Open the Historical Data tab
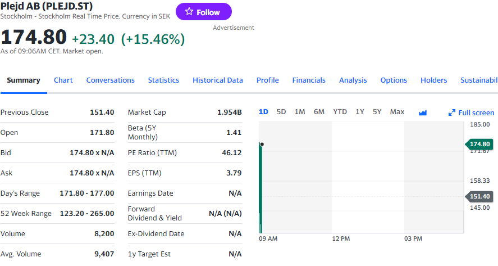 218,80
